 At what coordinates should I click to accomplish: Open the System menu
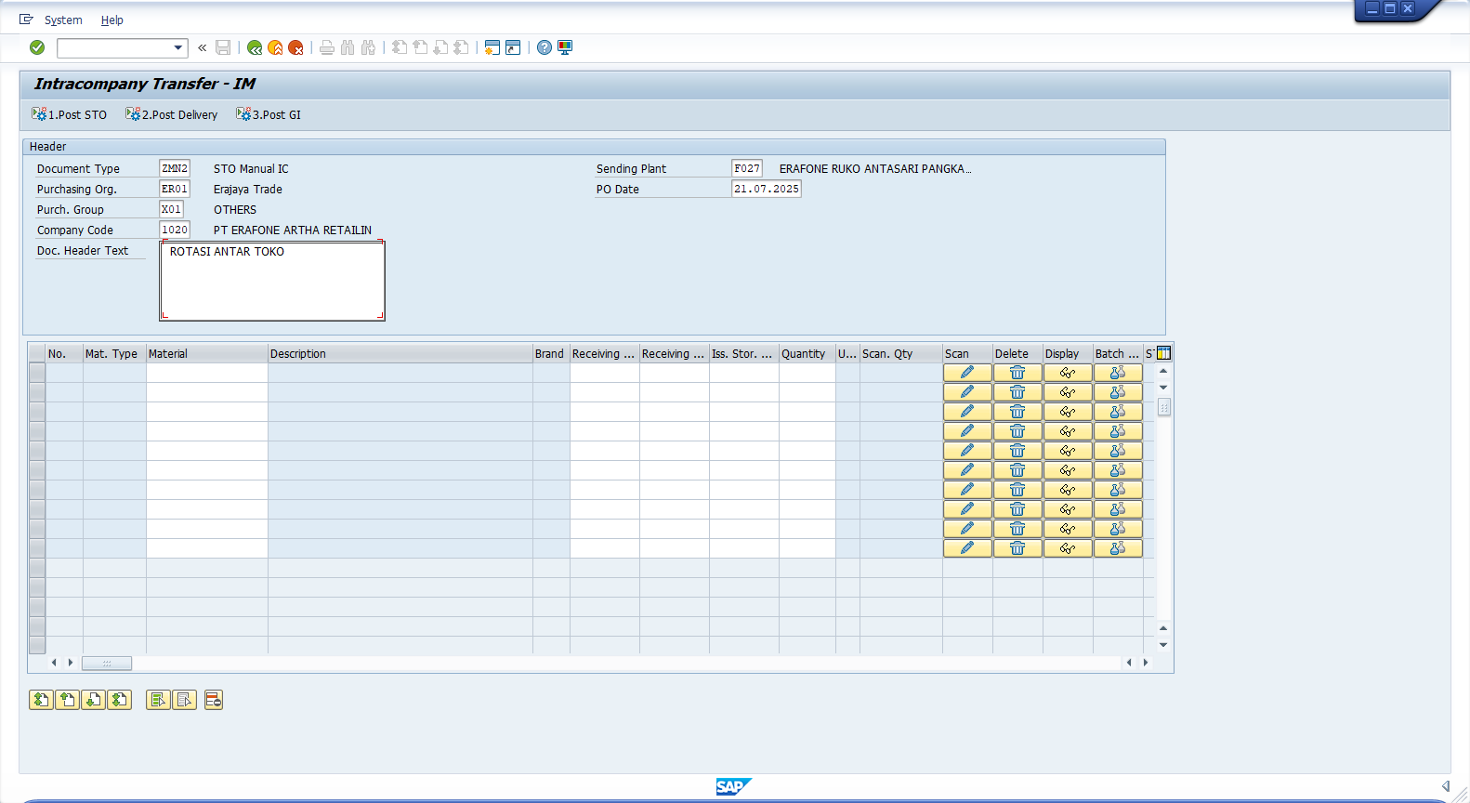tap(63, 20)
